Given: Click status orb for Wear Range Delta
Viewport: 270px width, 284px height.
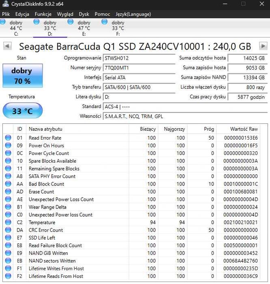Looking at the screenshot, I should pyautogui.click(x=8, y=207).
